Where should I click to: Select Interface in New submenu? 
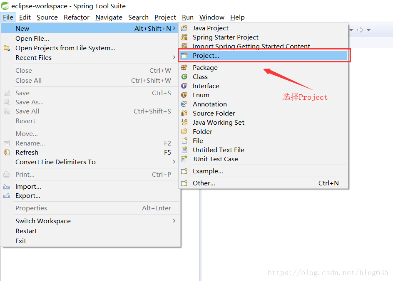(x=264, y=86)
